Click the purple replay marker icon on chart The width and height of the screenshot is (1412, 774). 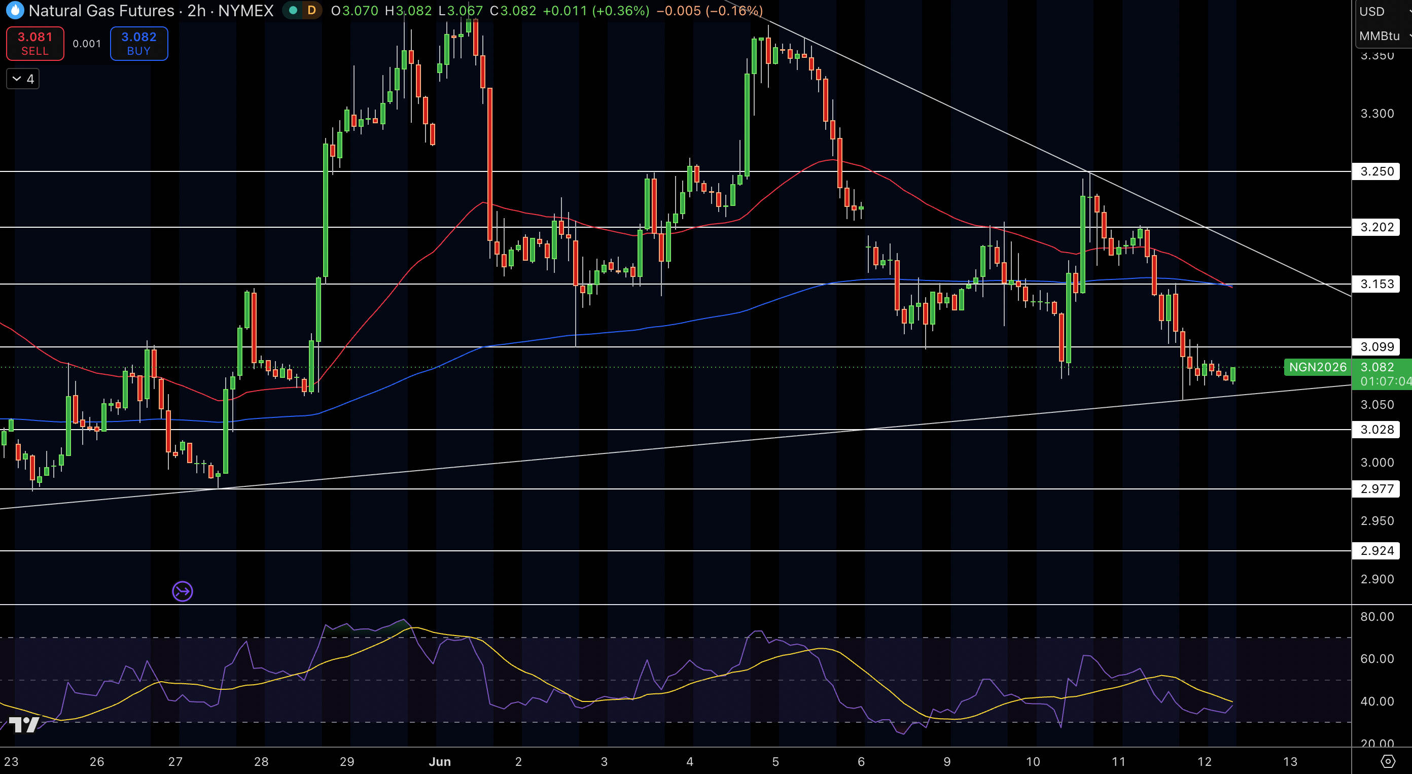183,591
